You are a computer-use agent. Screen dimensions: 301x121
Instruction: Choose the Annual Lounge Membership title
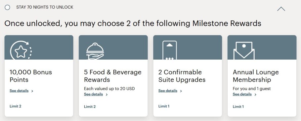pyautogui.click(x=256, y=76)
